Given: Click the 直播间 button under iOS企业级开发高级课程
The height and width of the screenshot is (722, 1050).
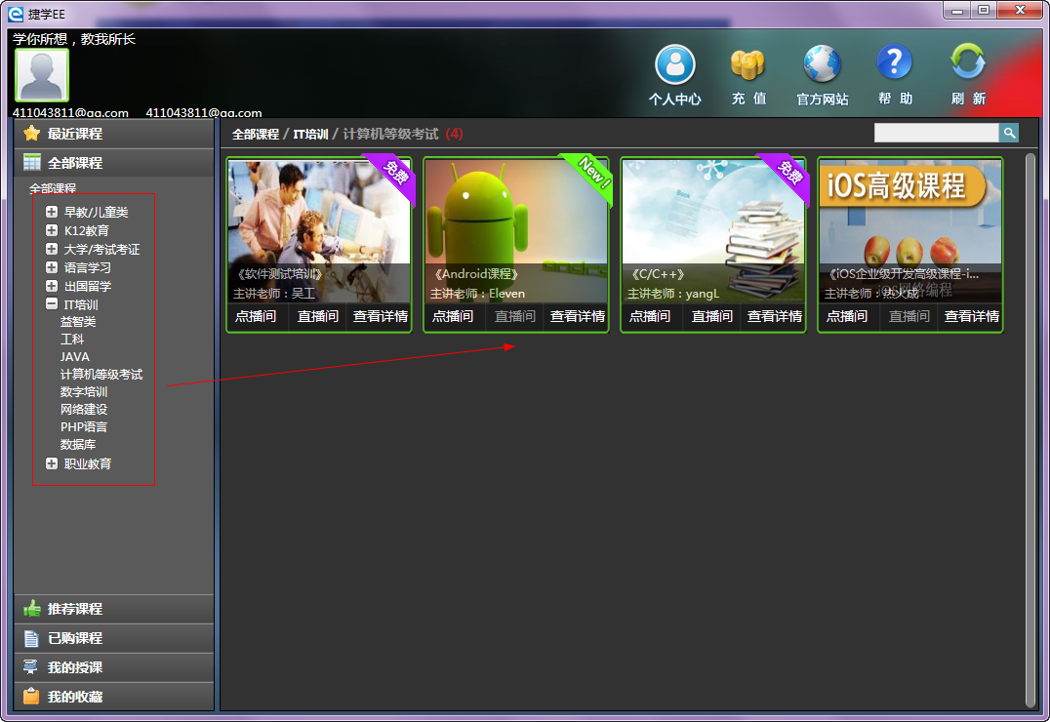Looking at the screenshot, I should pos(909,316).
